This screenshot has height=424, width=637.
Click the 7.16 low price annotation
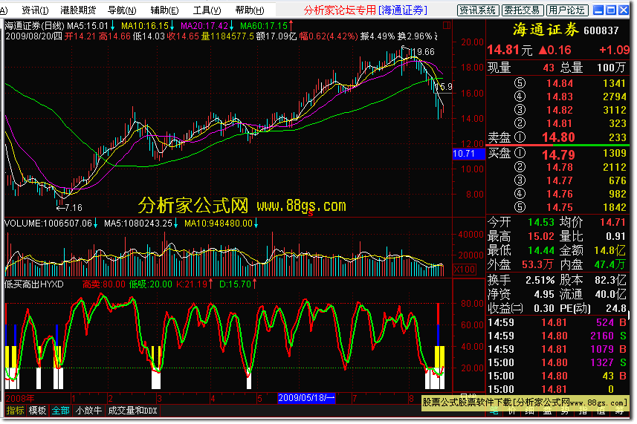pyautogui.click(x=73, y=208)
